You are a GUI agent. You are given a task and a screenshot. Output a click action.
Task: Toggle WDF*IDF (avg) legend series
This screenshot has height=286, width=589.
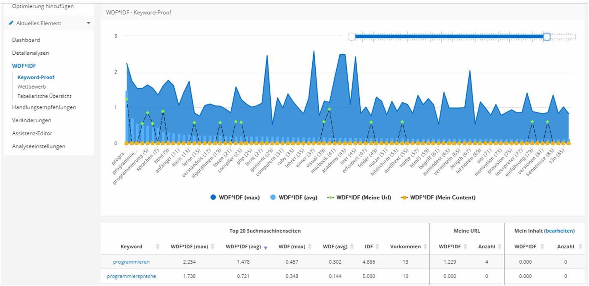point(294,198)
